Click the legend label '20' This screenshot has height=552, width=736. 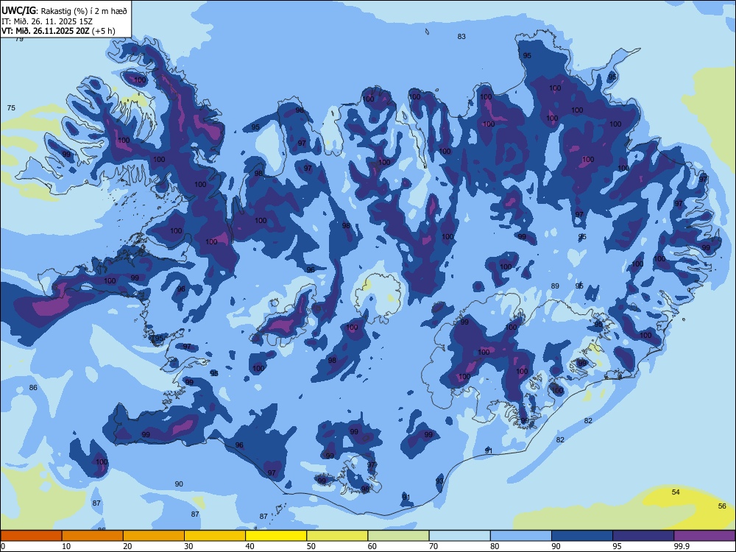(127, 546)
